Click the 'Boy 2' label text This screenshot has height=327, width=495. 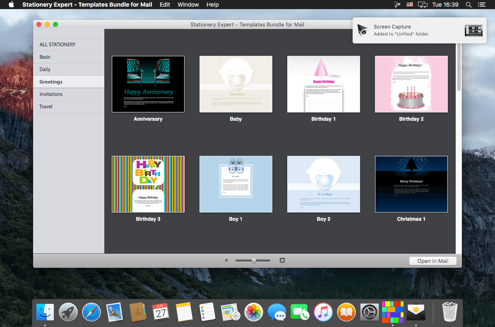pos(324,219)
